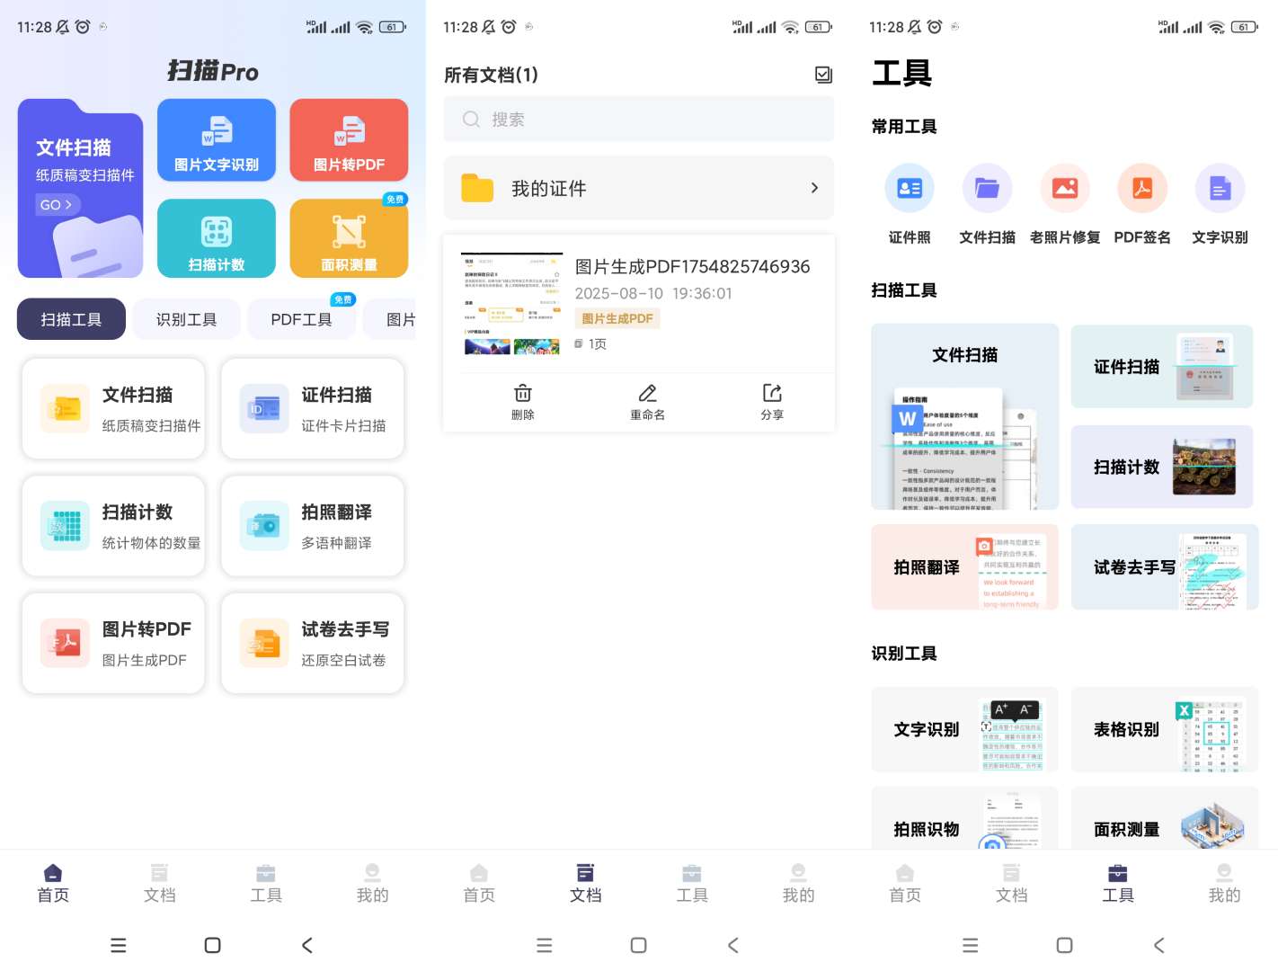Expand 我的证件 folder via chevron

click(x=814, y=188)
